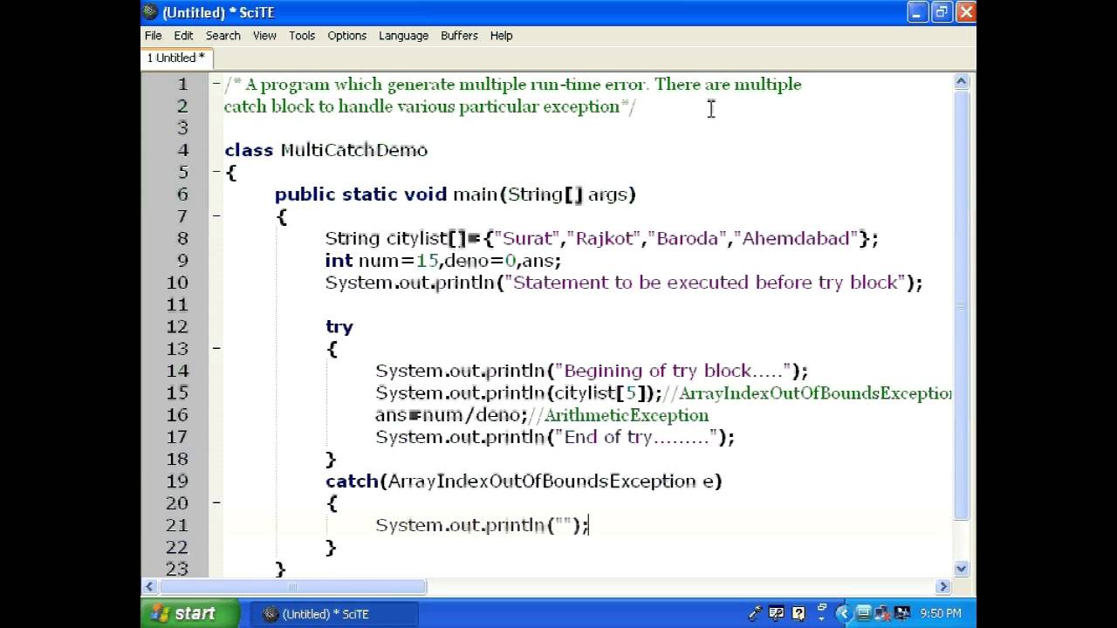Click the language bar help question-mark icon
Screen dimensions: 1117x628
coord(798,613)
